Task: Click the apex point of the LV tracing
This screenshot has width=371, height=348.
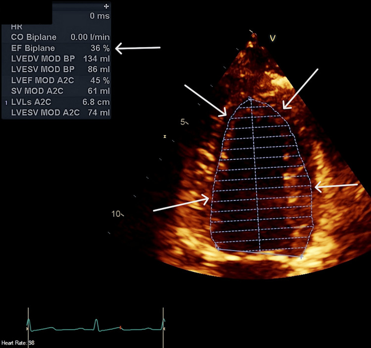Action: (250, 98)
